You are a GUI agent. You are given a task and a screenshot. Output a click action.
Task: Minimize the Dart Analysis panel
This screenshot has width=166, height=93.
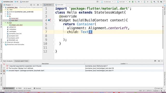pyautogui.click(x=162, y=61)
